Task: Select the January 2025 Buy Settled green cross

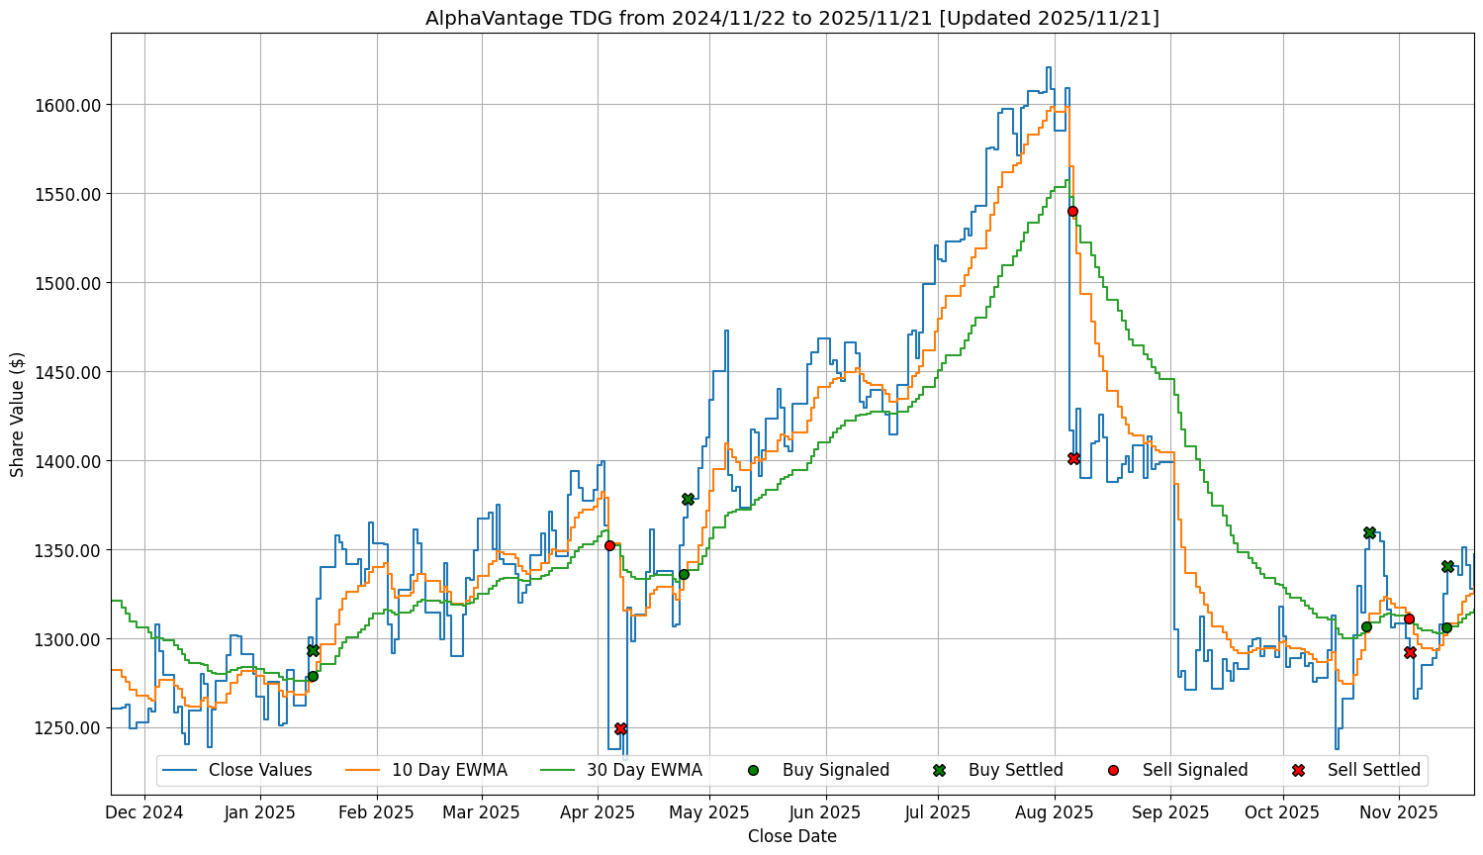Action: pyautogui.click(x=313, y=650)
